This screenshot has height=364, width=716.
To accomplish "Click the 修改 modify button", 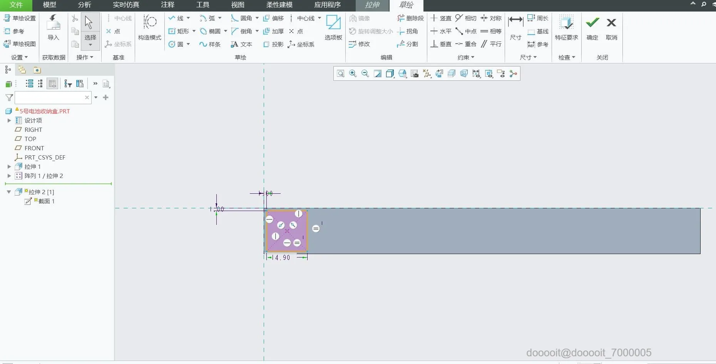I will point(360,44).
